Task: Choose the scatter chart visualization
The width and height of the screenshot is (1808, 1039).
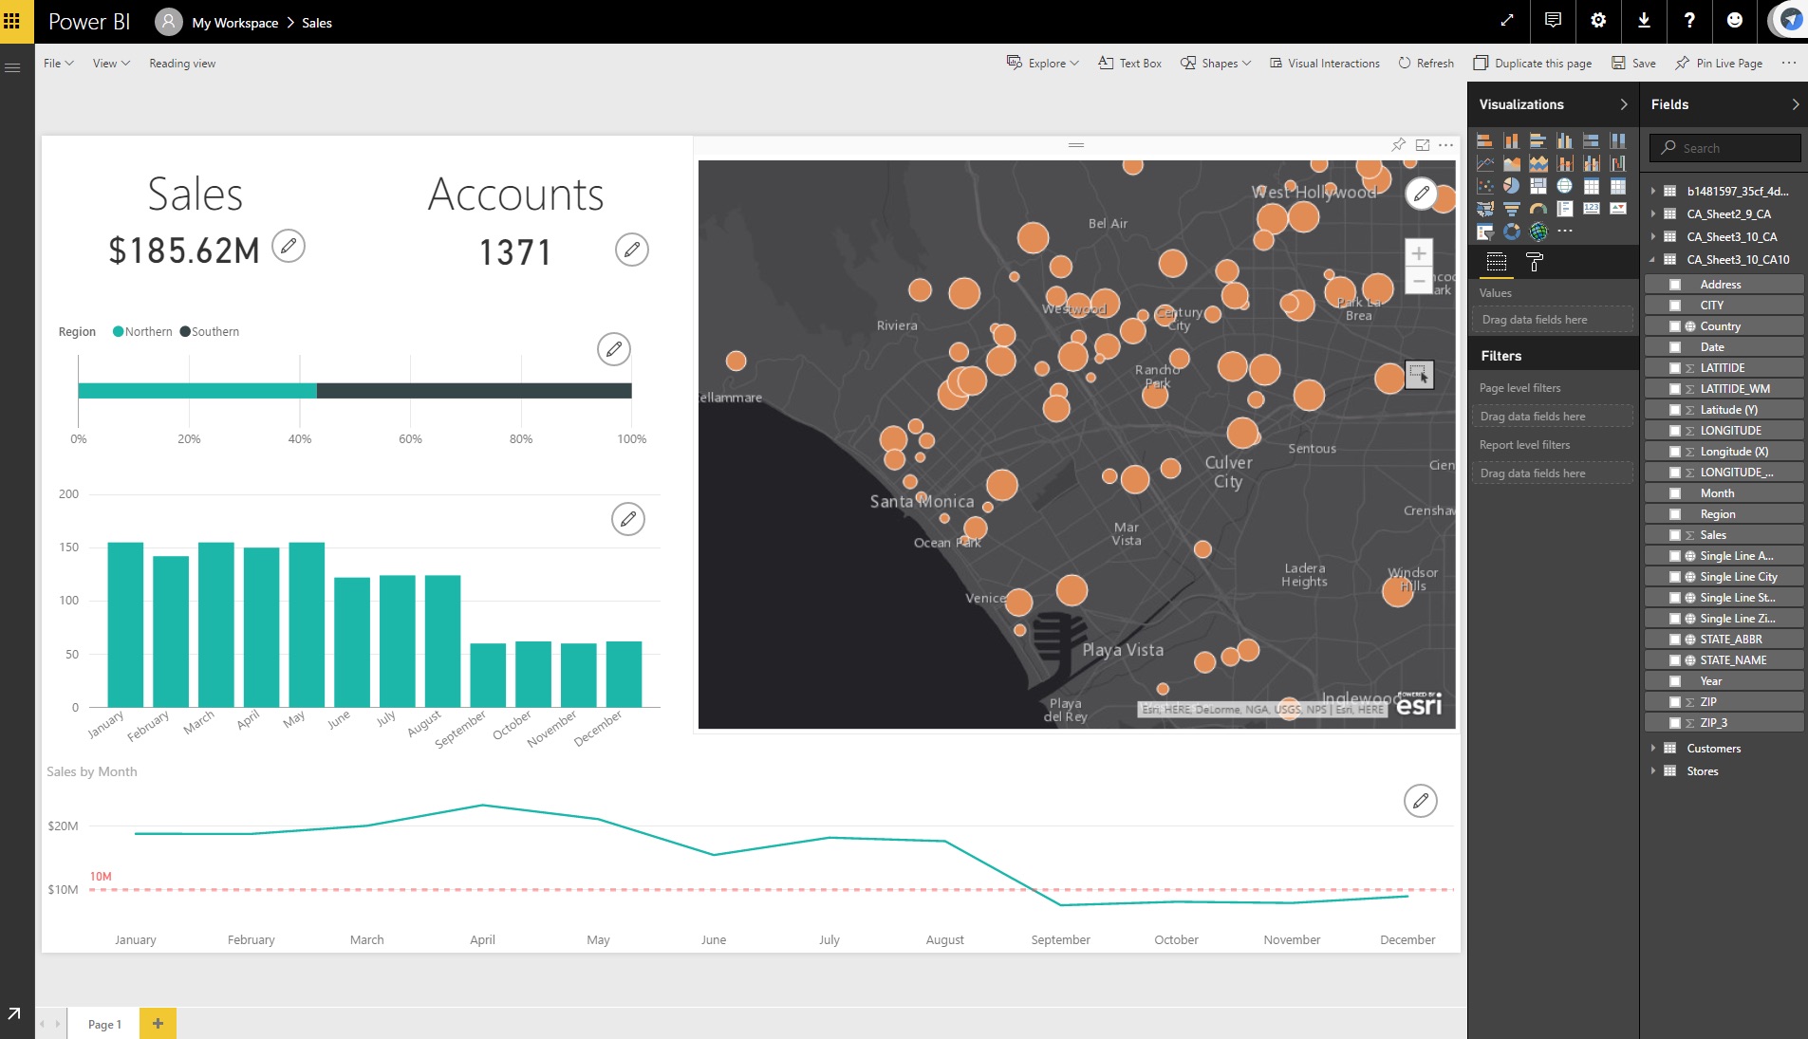Action: point(1485,186)
